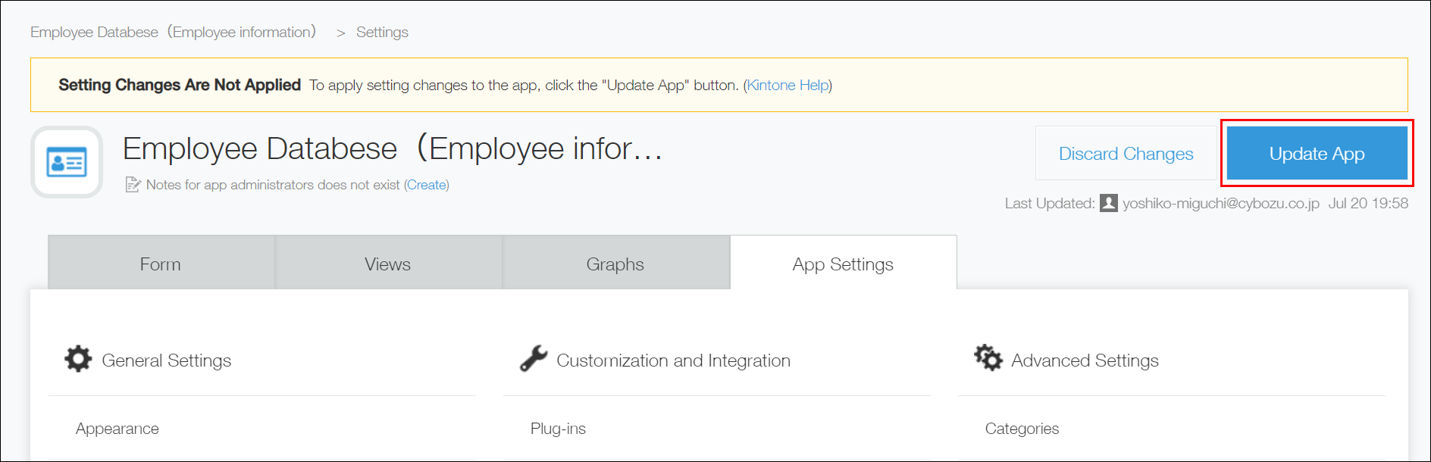Image resolution: width=1431 pixels, height=462 pixels.
Task: Click the Discard Changes button
Action: pyautogui.click(x=1126, y=154)
